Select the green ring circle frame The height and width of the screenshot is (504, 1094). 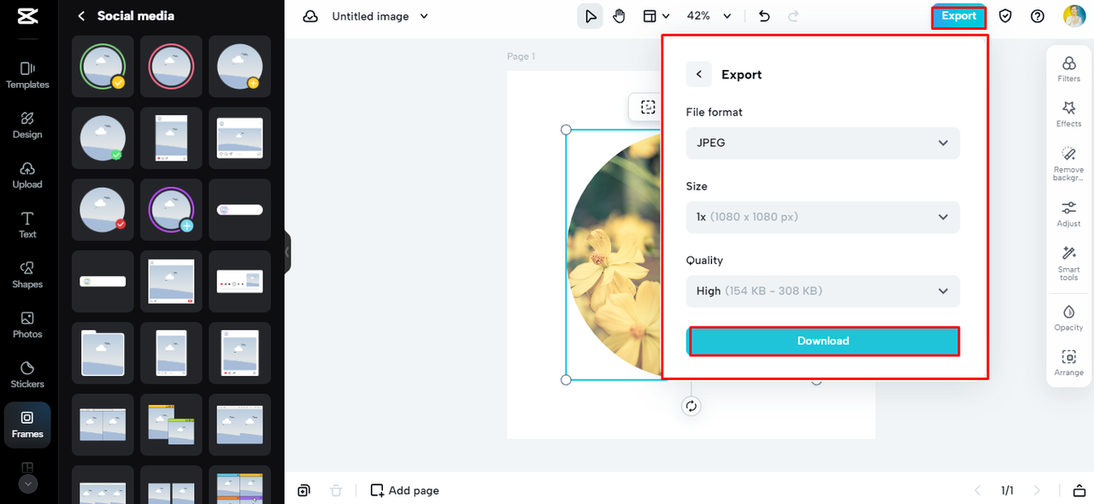tap(103, 67)
